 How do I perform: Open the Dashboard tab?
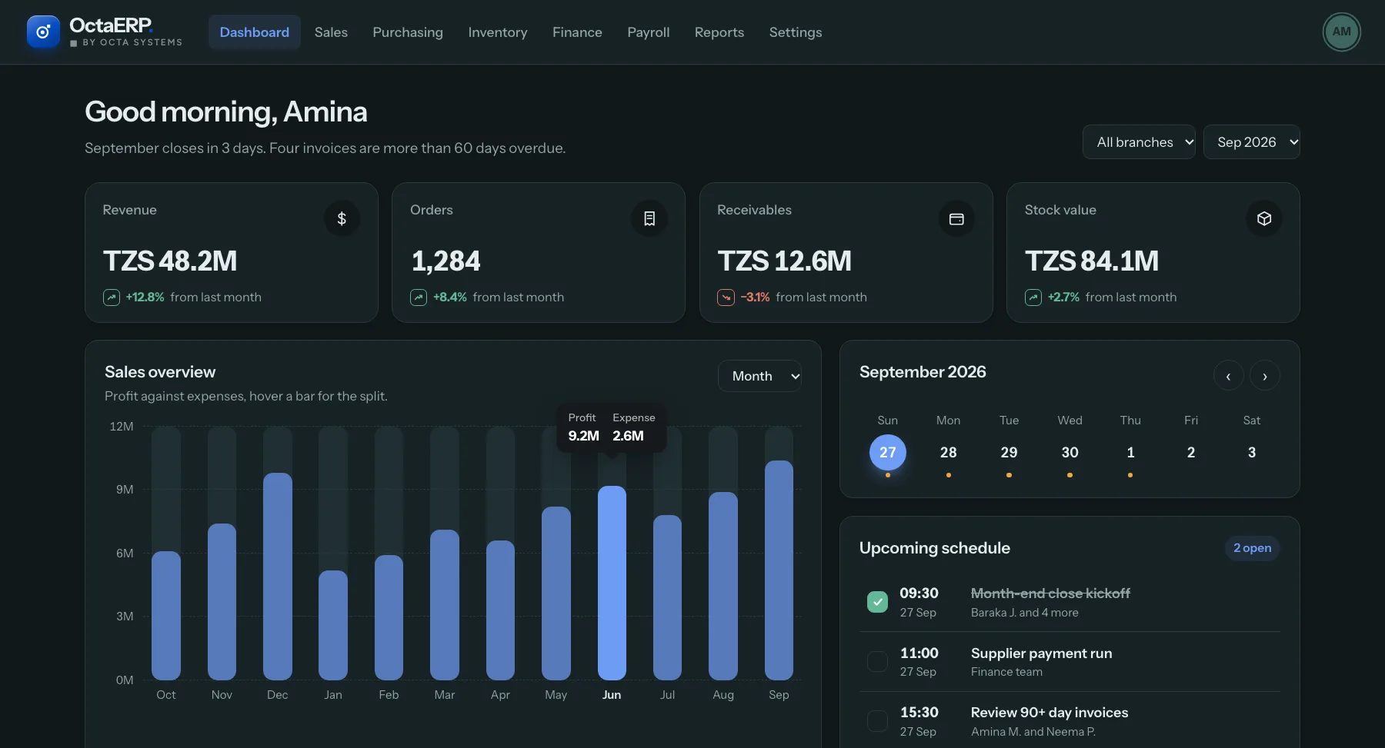coord(255,32)
